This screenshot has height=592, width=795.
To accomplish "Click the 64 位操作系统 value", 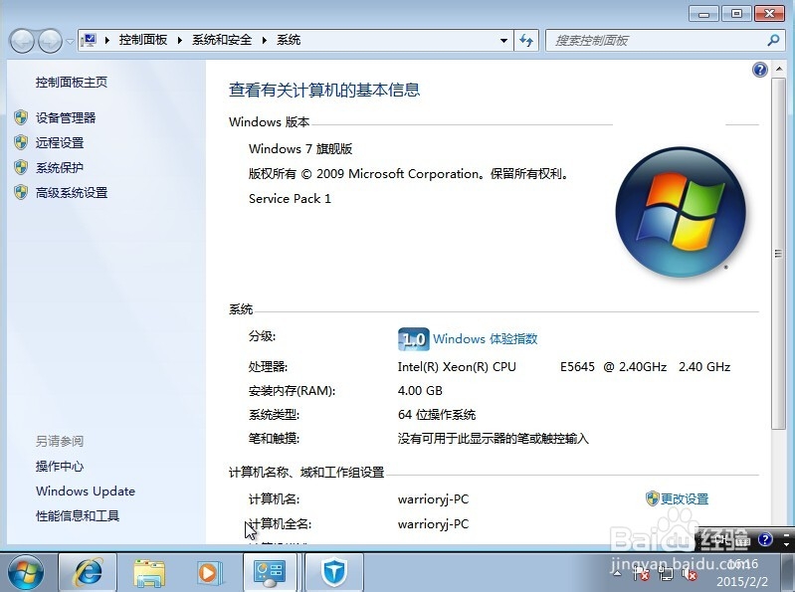I will click(437, 415).
